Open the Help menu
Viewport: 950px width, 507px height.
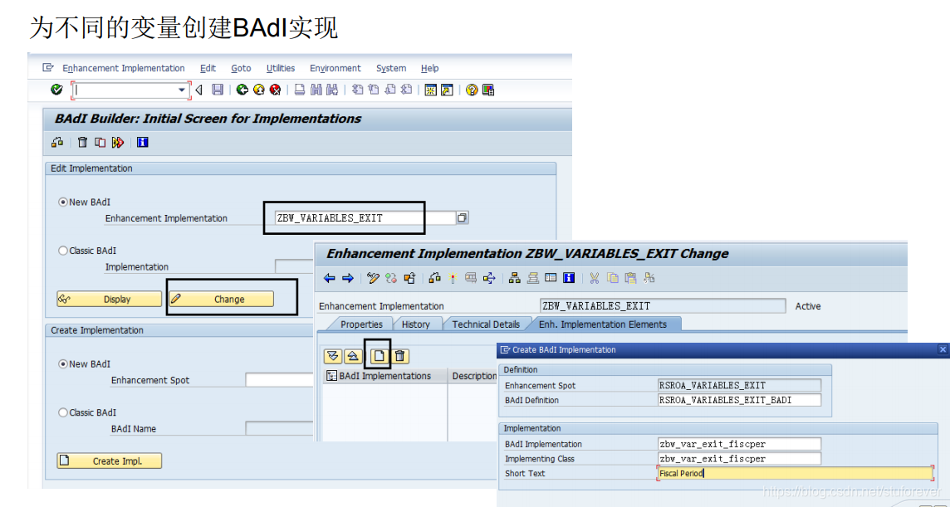tap(429, 68)
